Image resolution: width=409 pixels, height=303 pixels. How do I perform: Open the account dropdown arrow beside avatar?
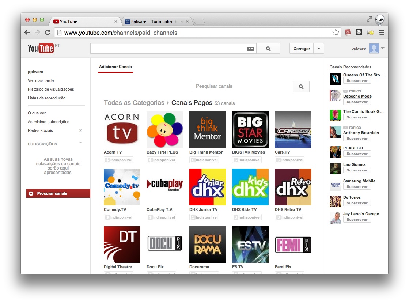coord(383,48)
